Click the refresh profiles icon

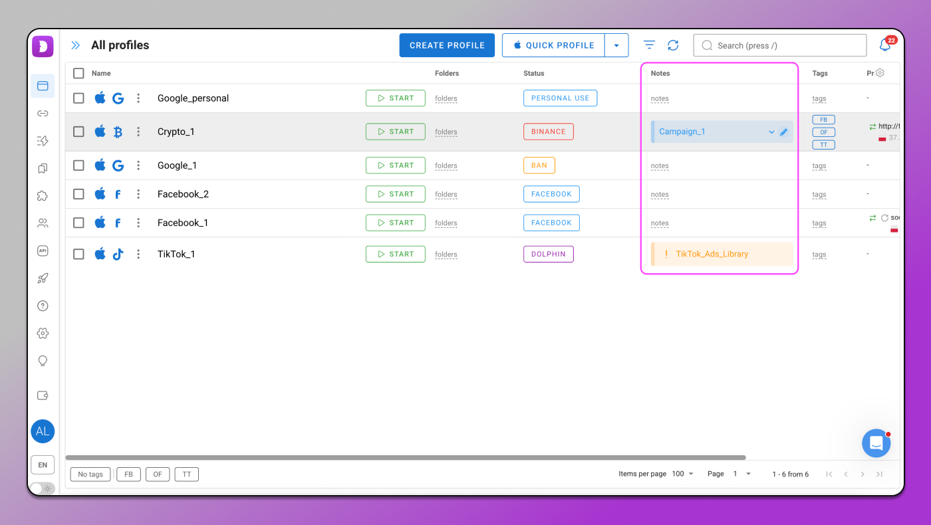click(x=673, y=45)
